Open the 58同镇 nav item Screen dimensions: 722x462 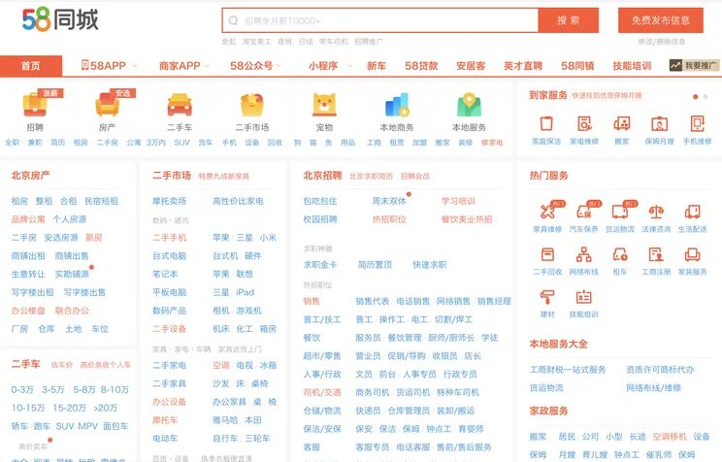point(577,66)
